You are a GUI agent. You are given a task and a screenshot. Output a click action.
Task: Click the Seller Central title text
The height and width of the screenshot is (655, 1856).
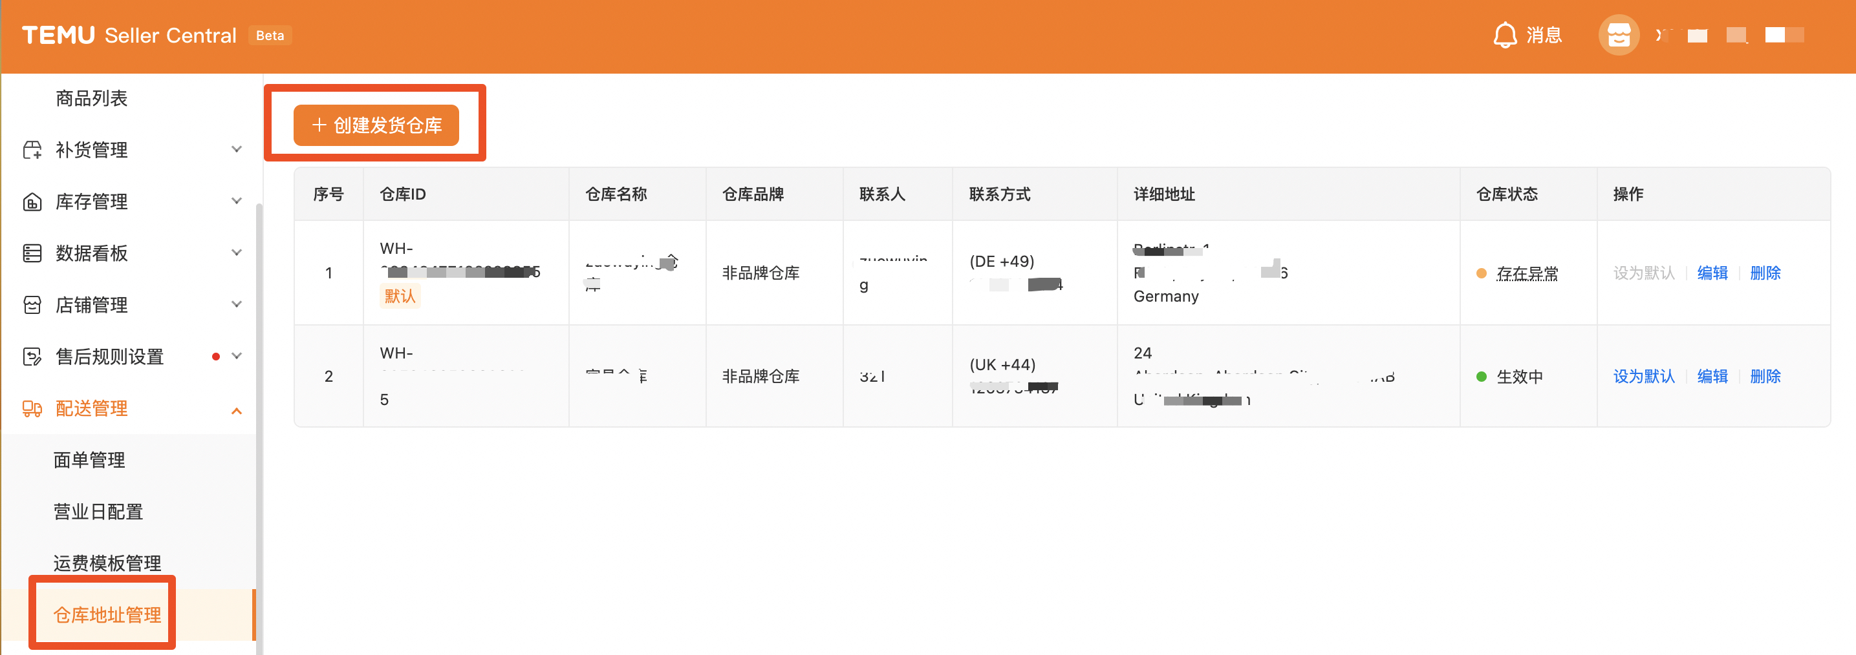pos(171,36)
